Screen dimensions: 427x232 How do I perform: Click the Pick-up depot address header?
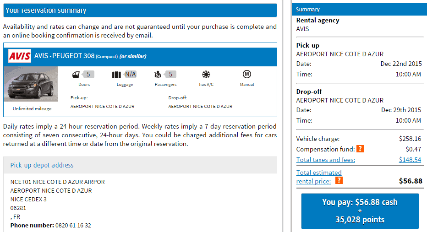click(42, 165)
